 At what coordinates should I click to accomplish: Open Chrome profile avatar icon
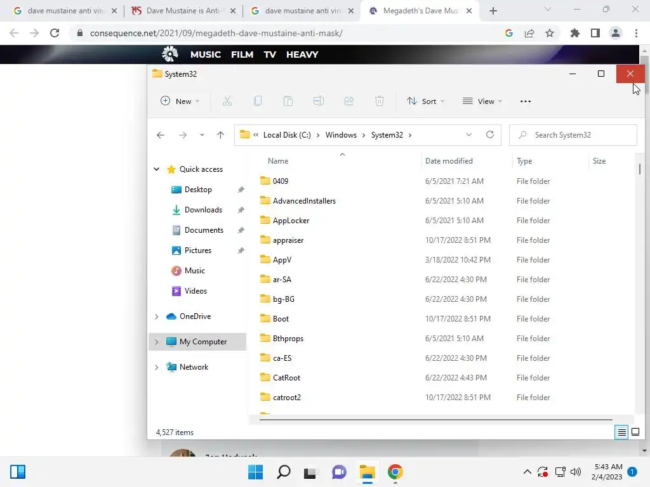point(616,33)
